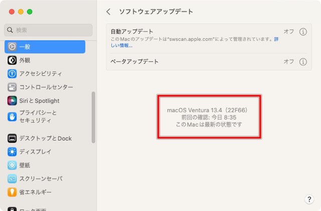Open デスクトップと Dock icon
Viewport: 321px width, 211px height.
pos(12,139)
